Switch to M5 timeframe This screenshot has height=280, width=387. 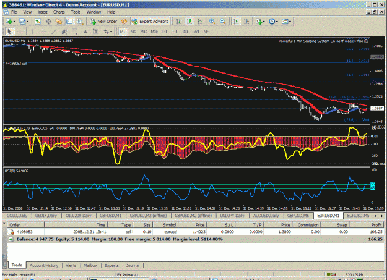point(133,32)
